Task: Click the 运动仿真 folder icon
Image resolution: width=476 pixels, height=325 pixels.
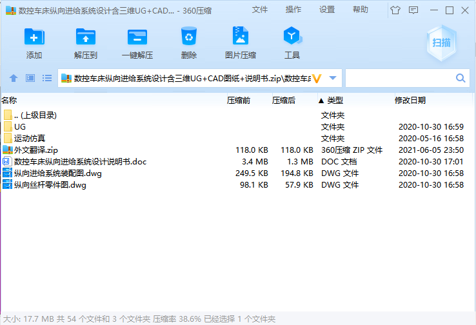Action: point(8,138)
